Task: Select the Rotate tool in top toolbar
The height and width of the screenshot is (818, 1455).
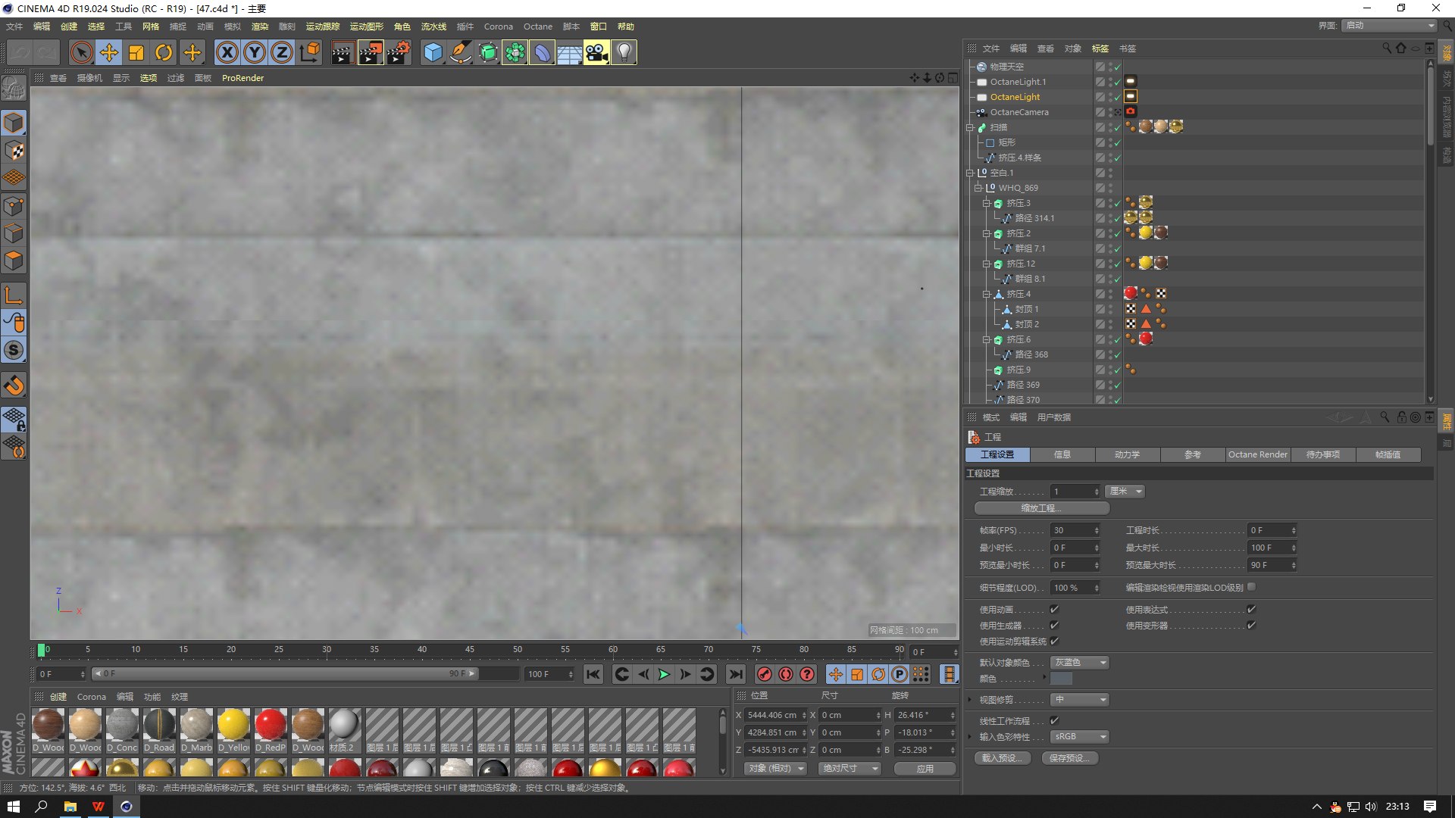Action: [164, 52]
